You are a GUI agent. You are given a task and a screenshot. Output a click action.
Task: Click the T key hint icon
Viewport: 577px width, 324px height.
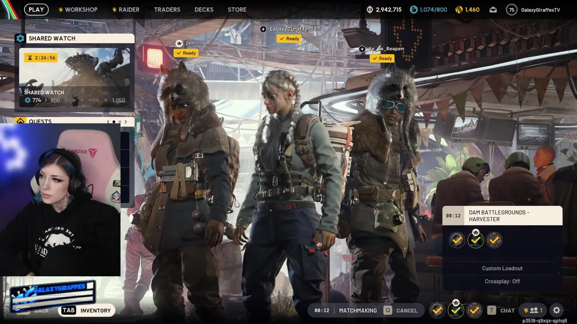point(491,310)
